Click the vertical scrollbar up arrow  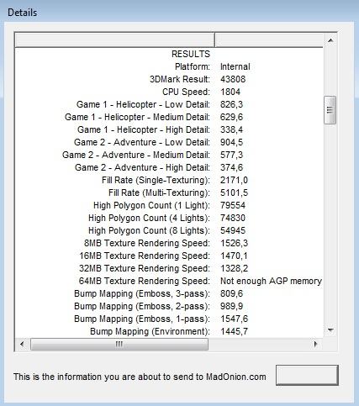[330, 40]
